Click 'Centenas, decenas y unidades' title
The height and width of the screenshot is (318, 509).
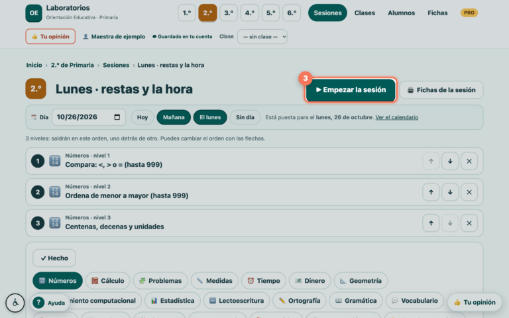click(x=115, y=227)
